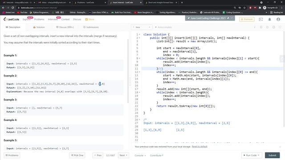
Task: Reload the page
Action: (x=13, y=8)
